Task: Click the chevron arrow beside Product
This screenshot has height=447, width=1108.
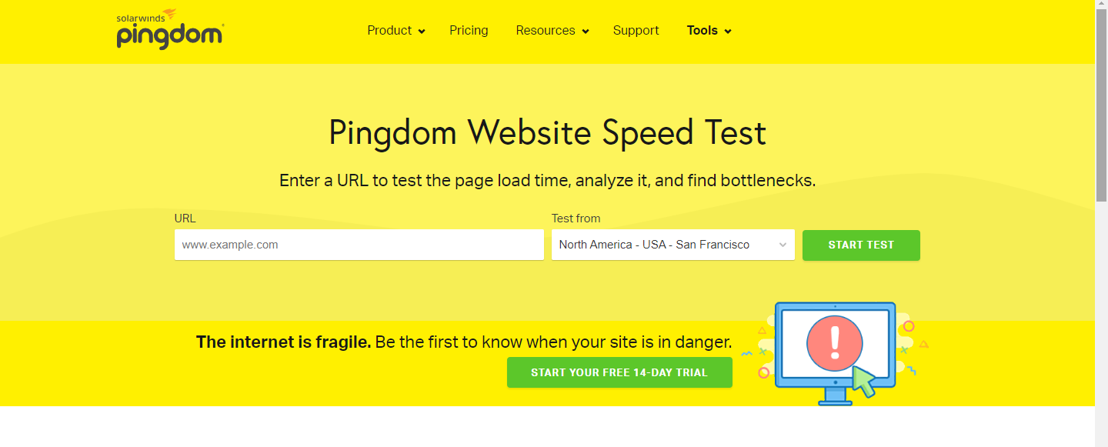Action: coord(422,32)
